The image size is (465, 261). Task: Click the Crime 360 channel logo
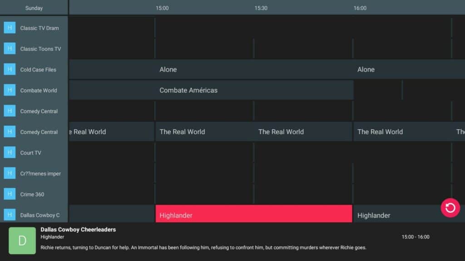pos(10,194)
